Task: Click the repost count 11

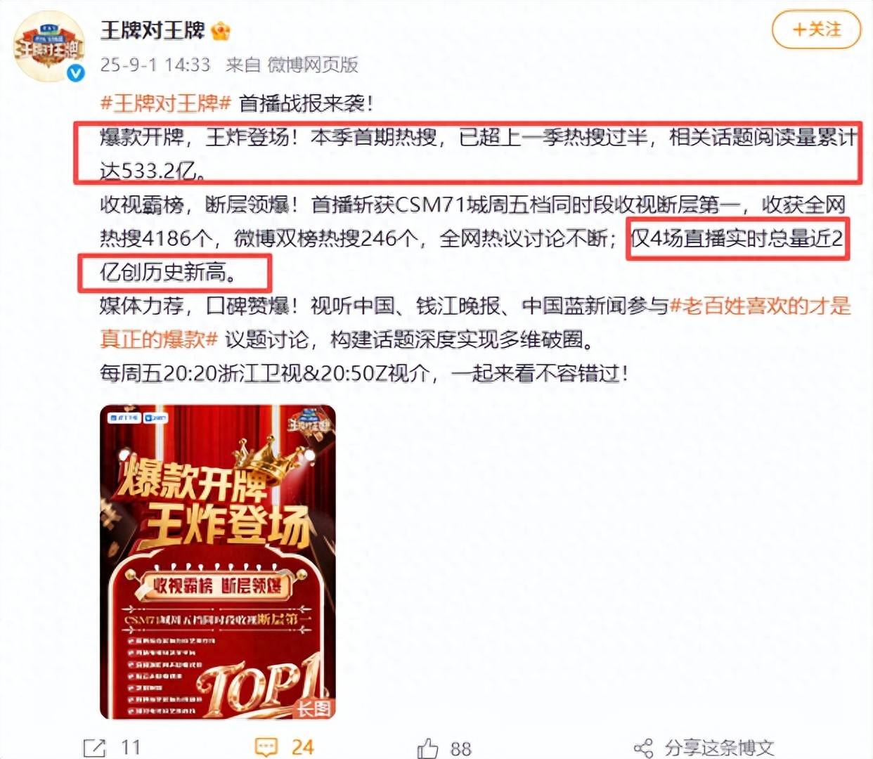Action: point(131,748)
